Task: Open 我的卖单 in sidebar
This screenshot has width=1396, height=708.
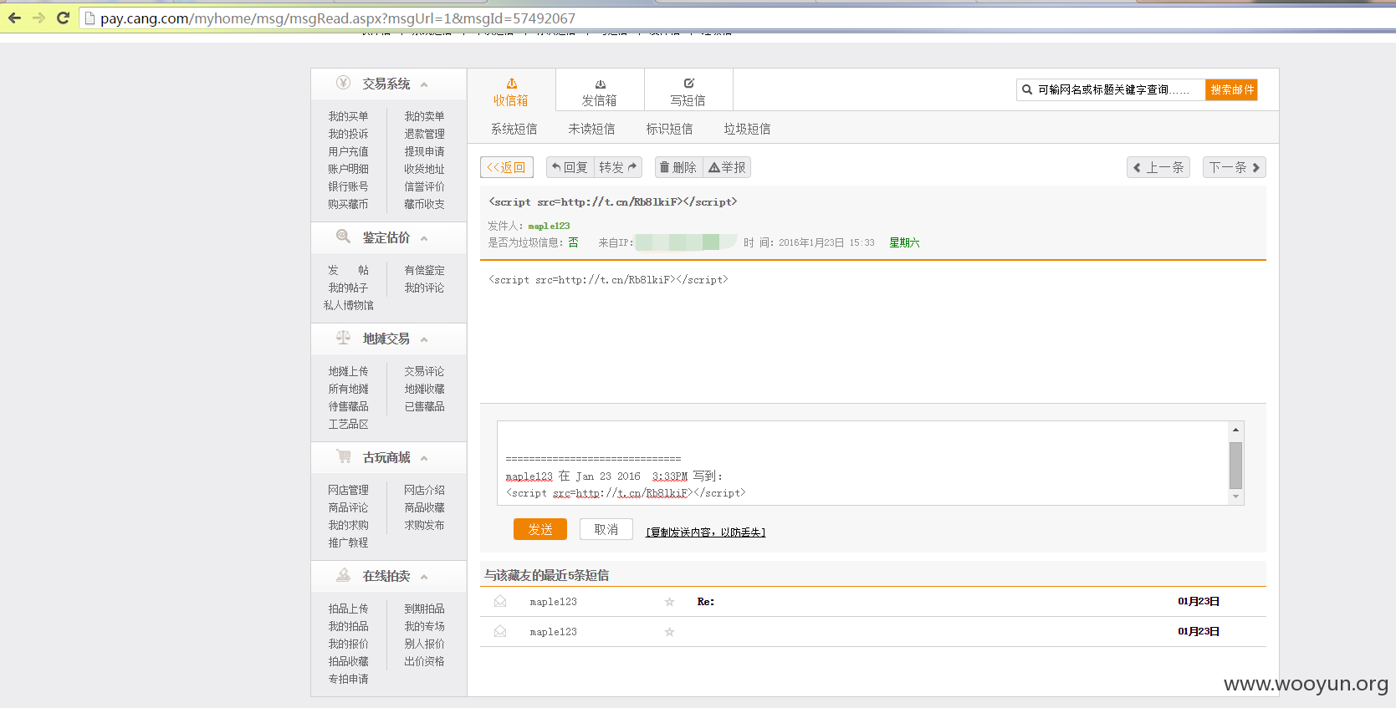Action: pyautogui.click(x=424, y=116)
